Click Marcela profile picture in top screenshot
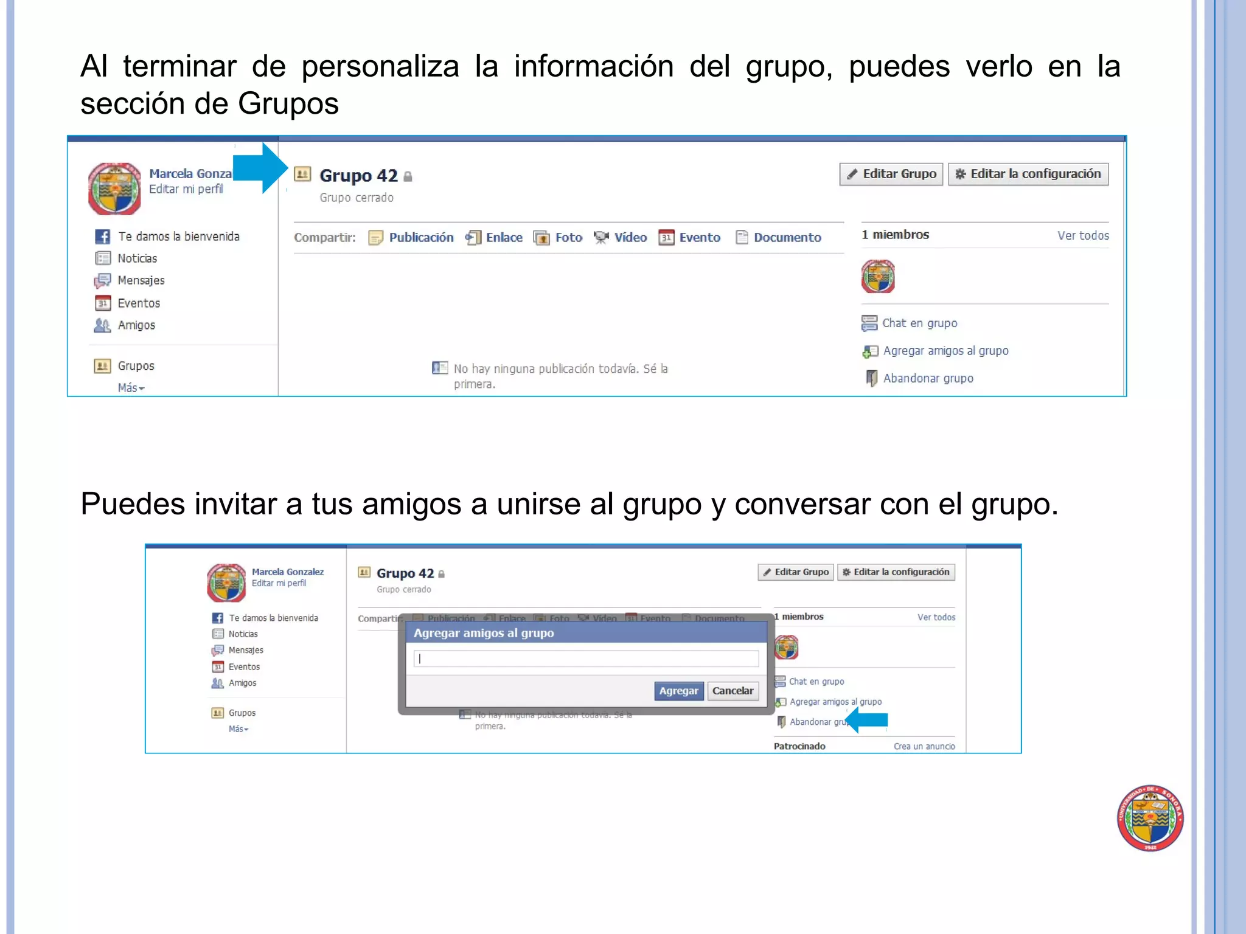 point(114,189)
